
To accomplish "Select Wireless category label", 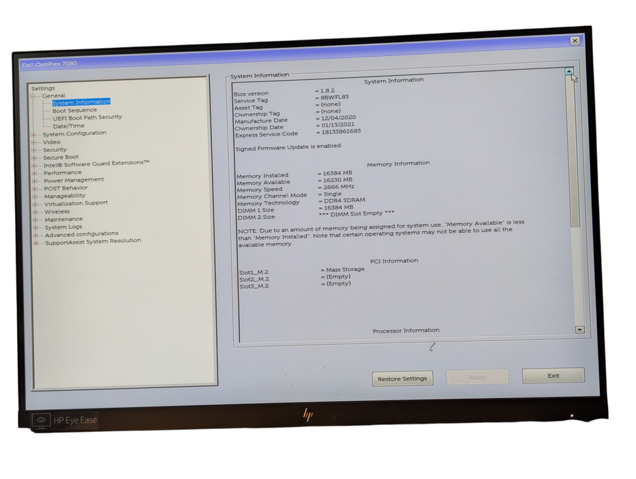I will pos(57,211).
